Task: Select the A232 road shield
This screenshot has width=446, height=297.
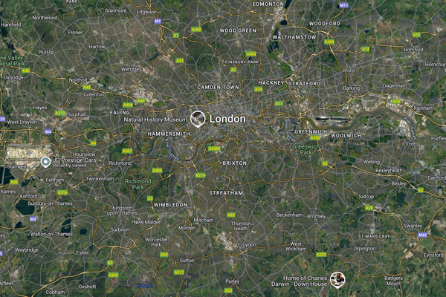Action: (321, 255)
